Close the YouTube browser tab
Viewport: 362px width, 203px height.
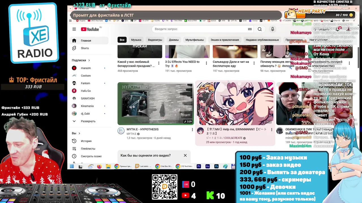[x=106, y=8]
